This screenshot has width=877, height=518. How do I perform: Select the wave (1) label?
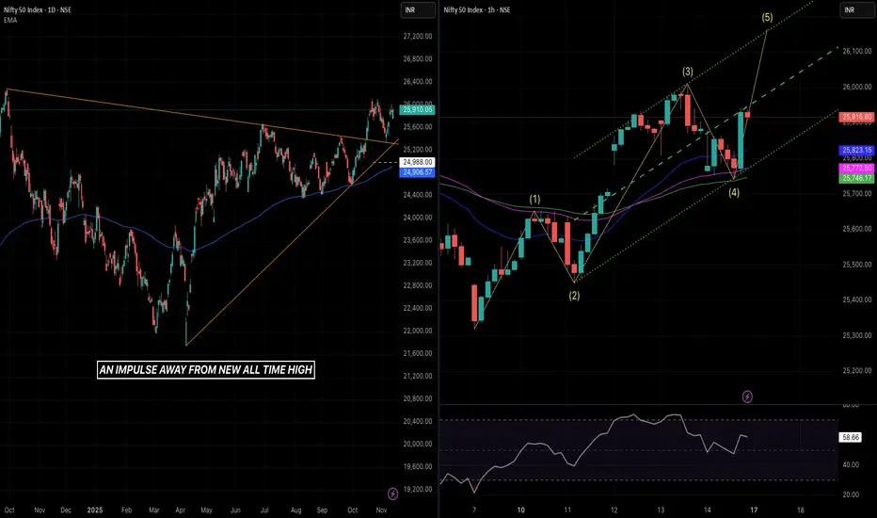pyautogui.click(x=534, y=200)
